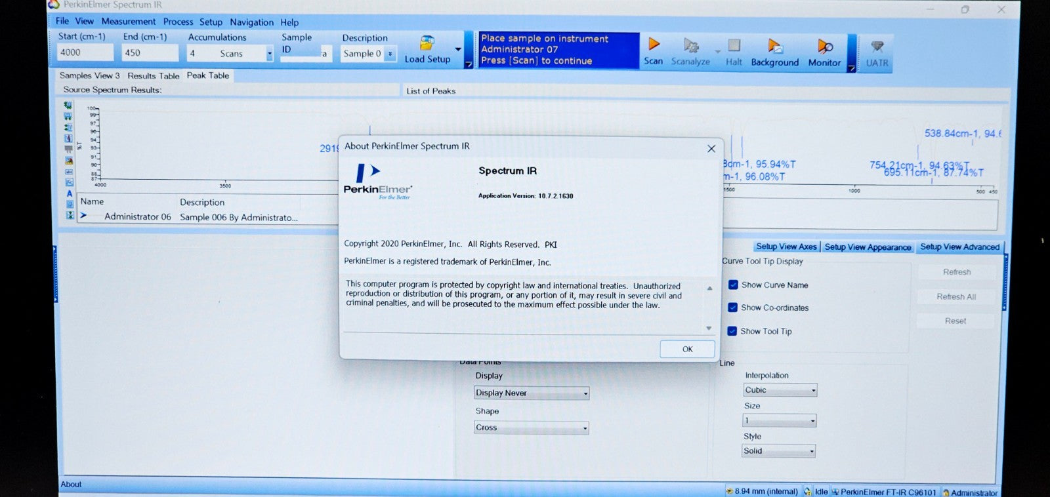This screenshot has width=1050, height=497.
Task: Close the About PerkinElmer Spectrum IR dialog
Action: click(x=711, y=149)
